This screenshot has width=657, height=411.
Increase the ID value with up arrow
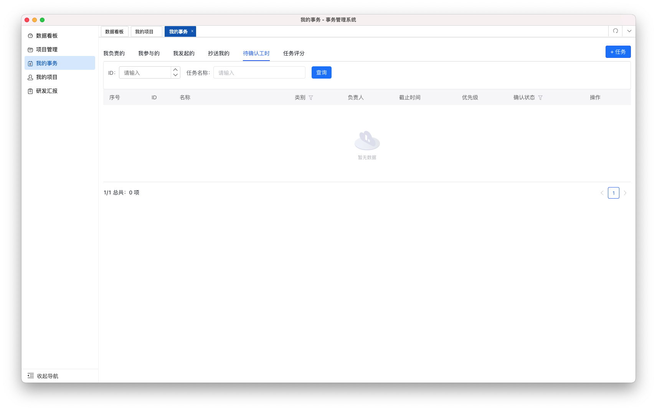(175, 69)
